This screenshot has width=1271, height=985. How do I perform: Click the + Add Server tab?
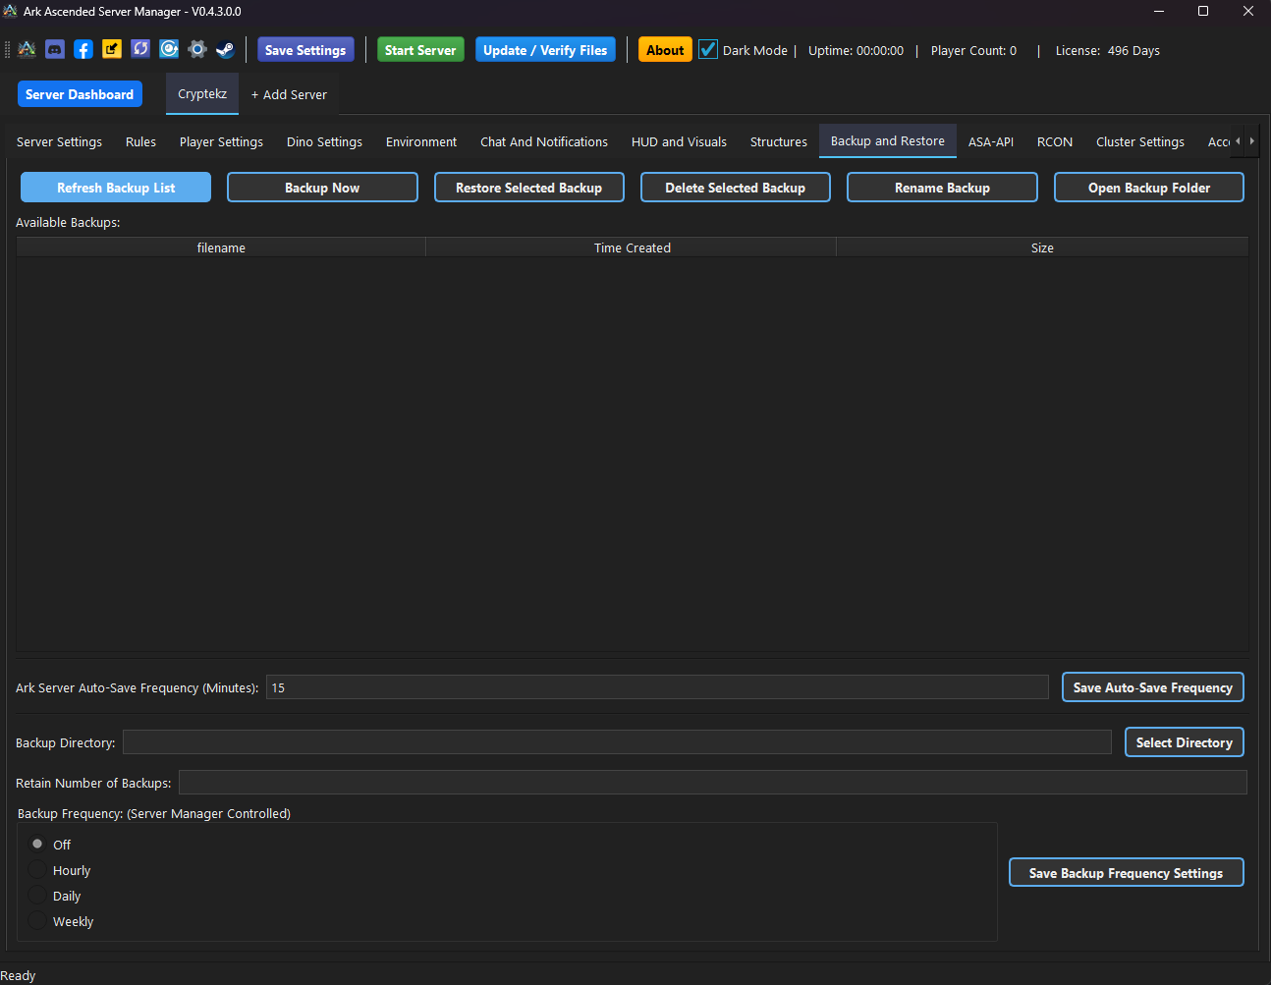289,94
